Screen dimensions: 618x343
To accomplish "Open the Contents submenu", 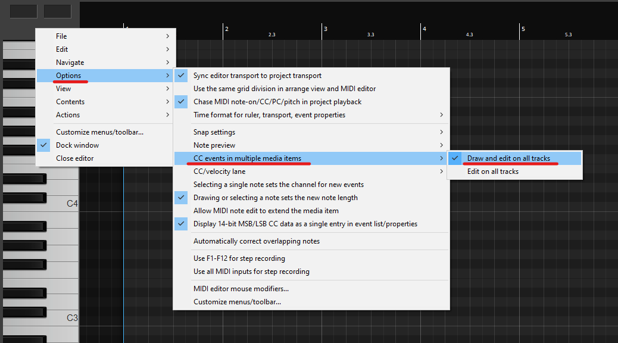I will 105,102.
